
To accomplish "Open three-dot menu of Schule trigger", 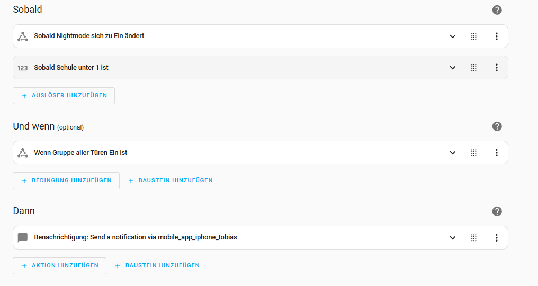I will pyautogui.click(x=497, y=68).
